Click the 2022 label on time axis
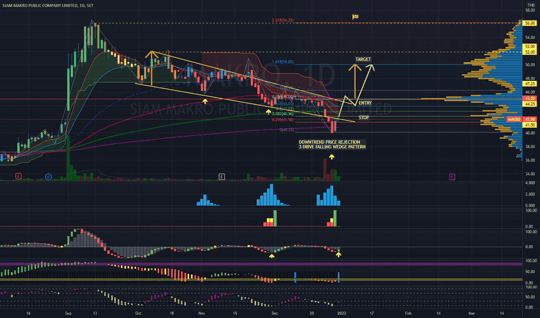The height and width of the screenshot is (318, 540). point(342,313)
